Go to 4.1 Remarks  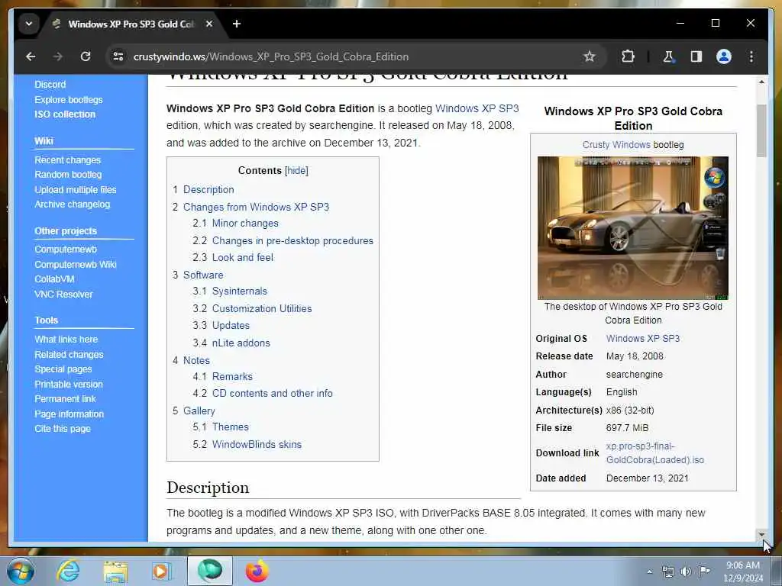(232, 376)
